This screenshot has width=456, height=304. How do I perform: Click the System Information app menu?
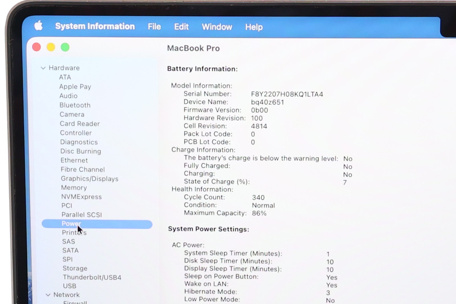pyautogui.click(x=95, y=26)
